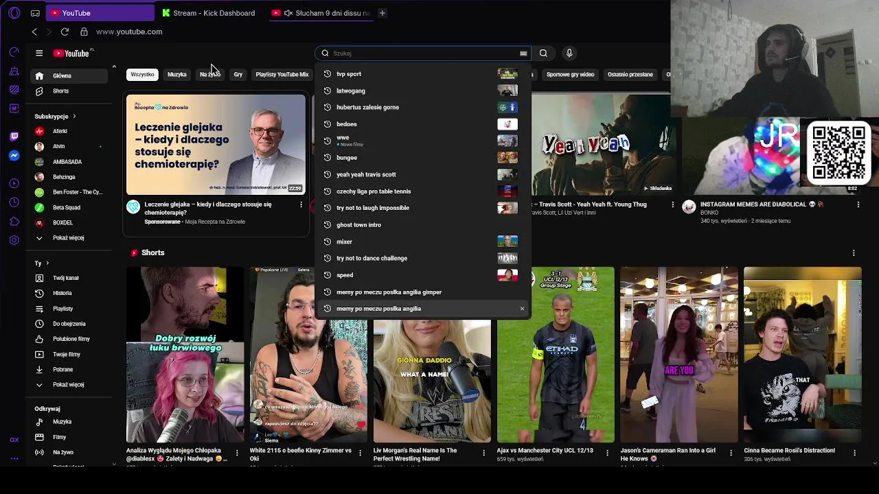This screenshot has height=494, width=879.
Task: Select the Playlisty YouTube Mix chip
Action: point(282,74)
